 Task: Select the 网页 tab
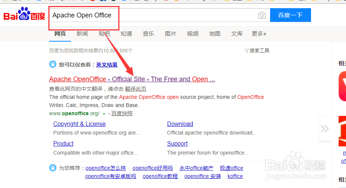(x=60, y=34)
